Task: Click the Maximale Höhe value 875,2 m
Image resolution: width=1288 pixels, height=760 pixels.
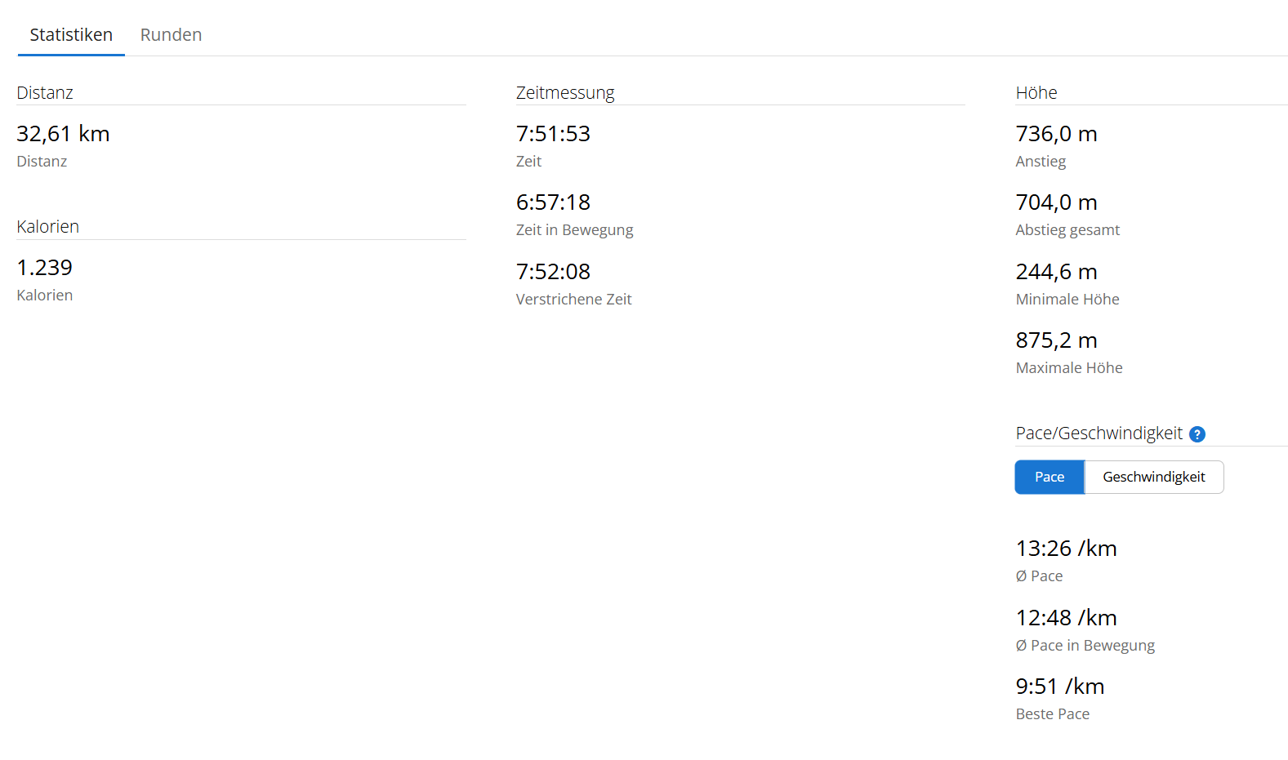Action: coord(1056,340)
